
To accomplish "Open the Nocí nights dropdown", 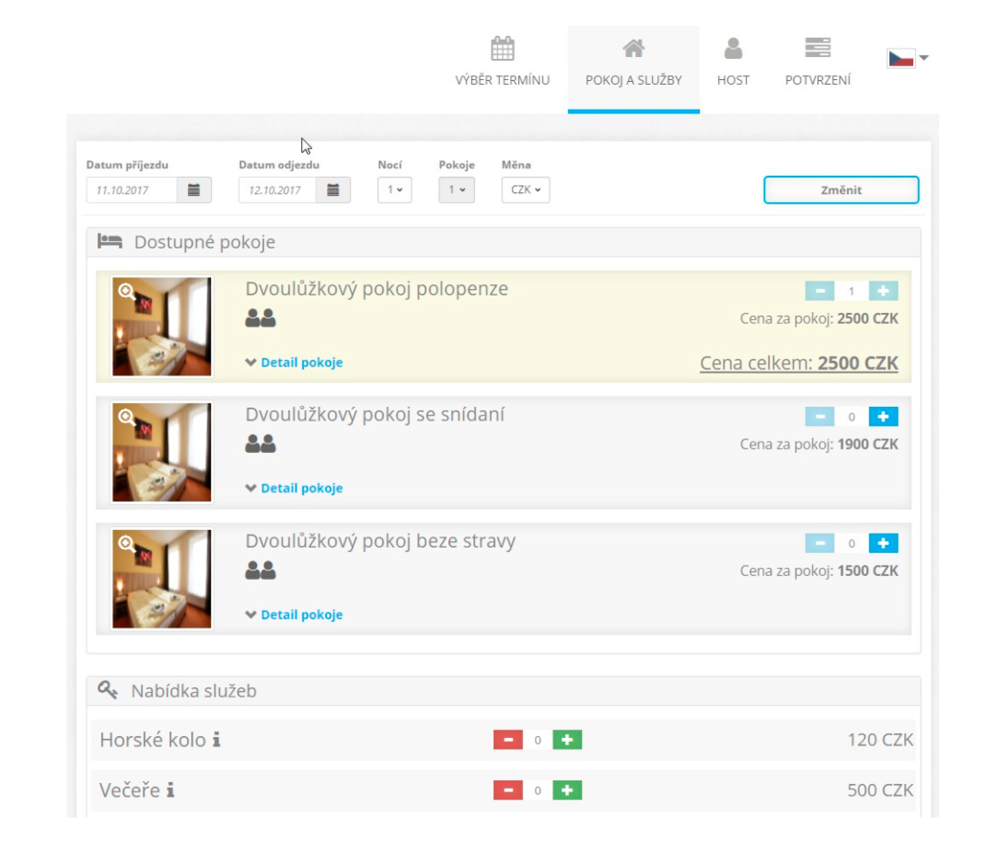I will pyautogui.click(x=394, y=190).
